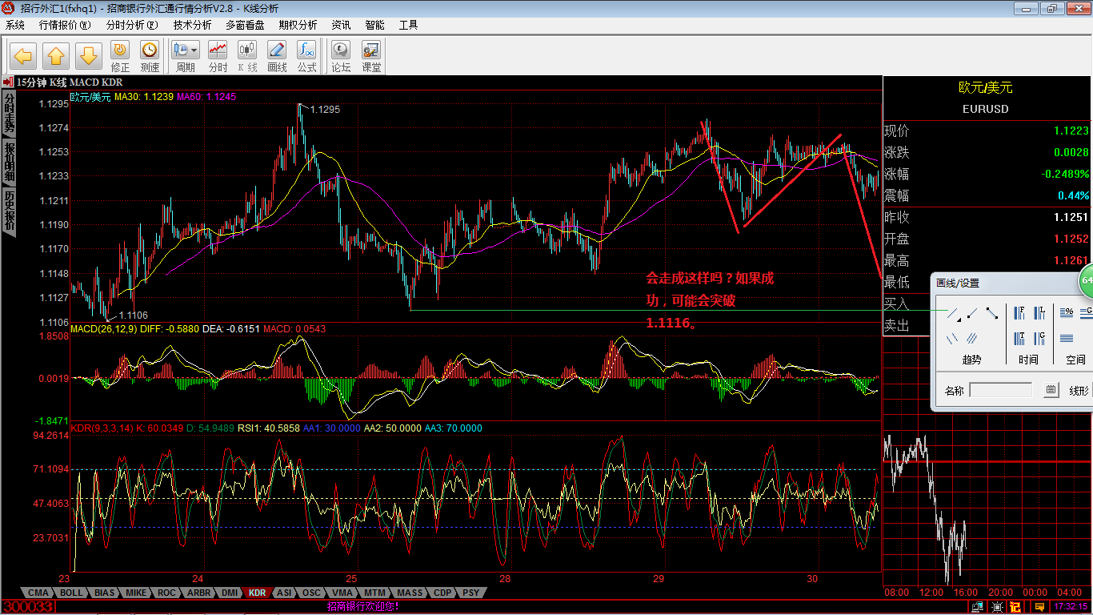Select the trend line tool with dropdown arrow
Viewport: 1093px width, 615px height.
pyautogui.click(x=953, y=314)
